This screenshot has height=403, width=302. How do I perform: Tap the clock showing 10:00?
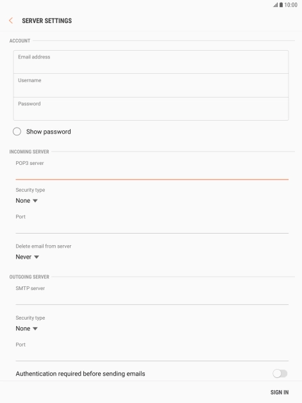pos(290,5)
